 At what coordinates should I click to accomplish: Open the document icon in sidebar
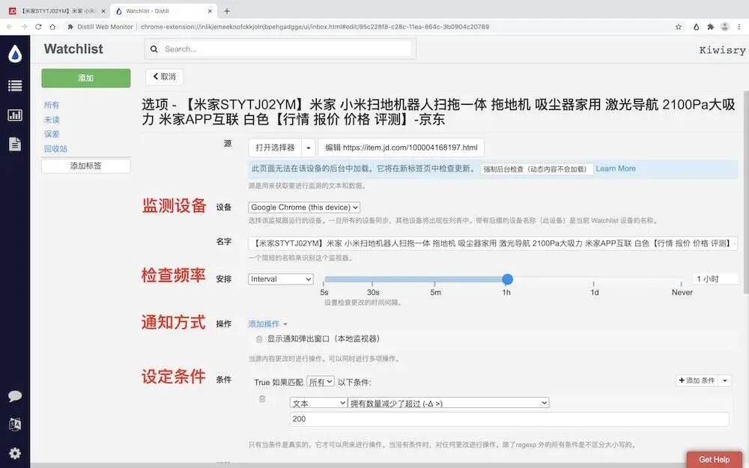[x=15, y=144]
